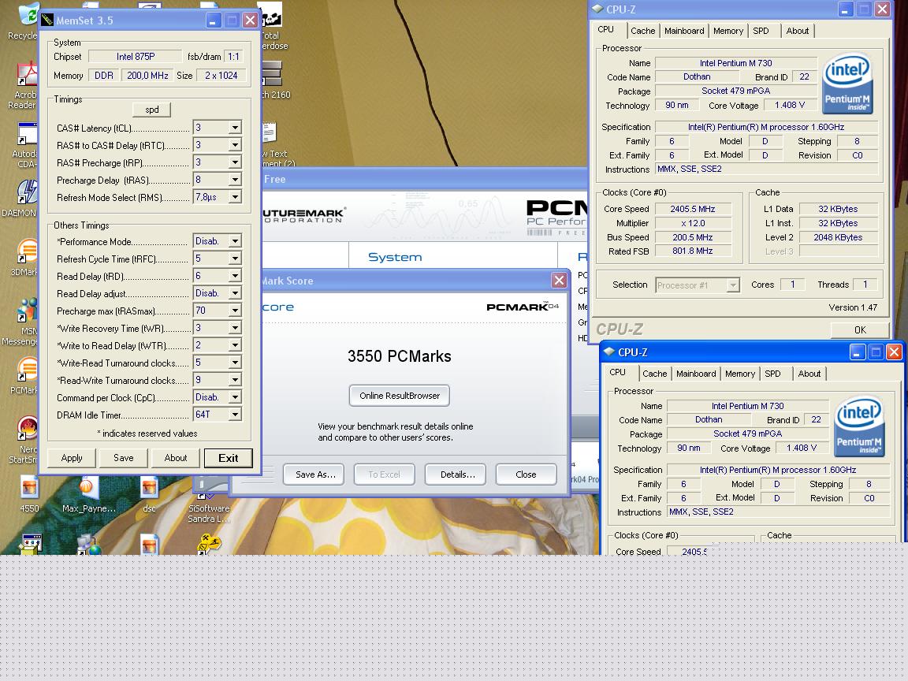Viewport: 908px width, 681px height.
Task: Expand Read Delay adjust dropdown
Action: point(235,293)
